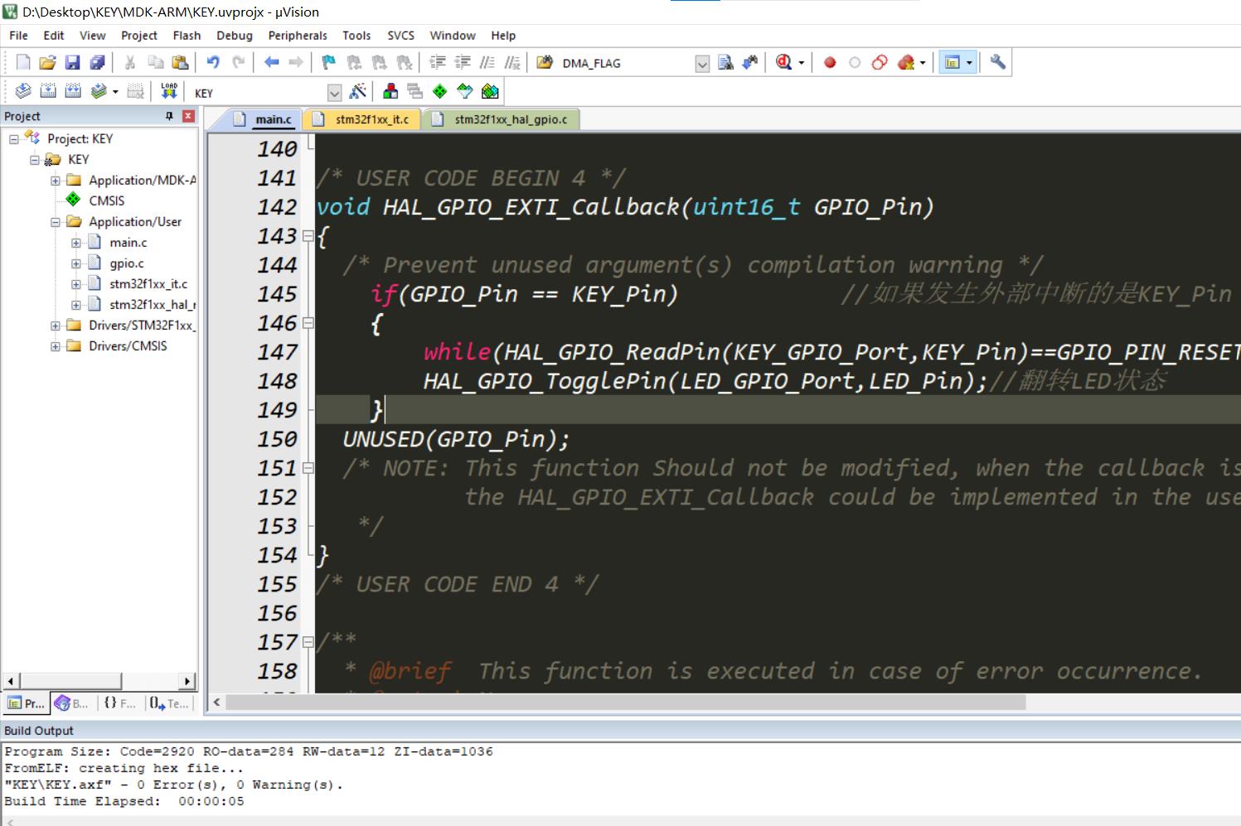Save all open files
The image size is (1241, 826).
97,63
